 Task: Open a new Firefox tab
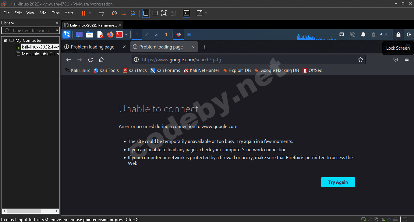pos(204,47)
